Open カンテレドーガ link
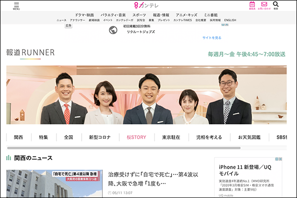The width and height of the screenshot is (297, 198). coord(125,20)
